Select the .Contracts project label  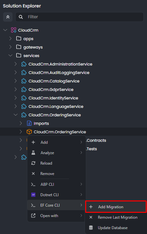96,140
